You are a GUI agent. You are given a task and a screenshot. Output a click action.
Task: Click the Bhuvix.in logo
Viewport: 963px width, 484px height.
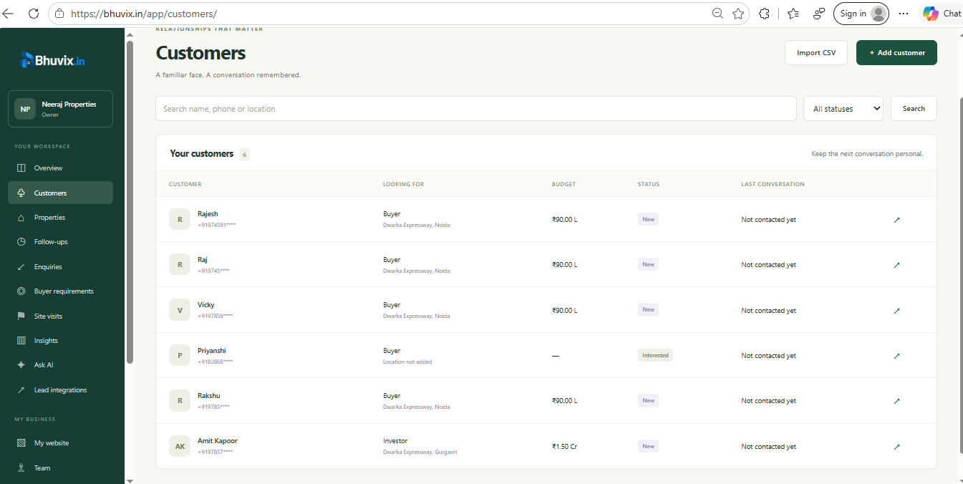click(53, 60)
